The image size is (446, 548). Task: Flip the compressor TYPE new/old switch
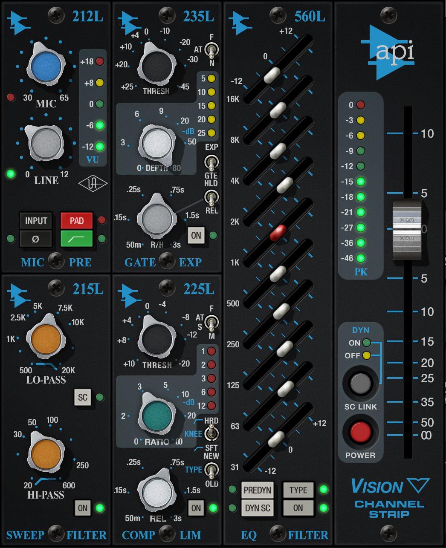(x=211, y=470)
